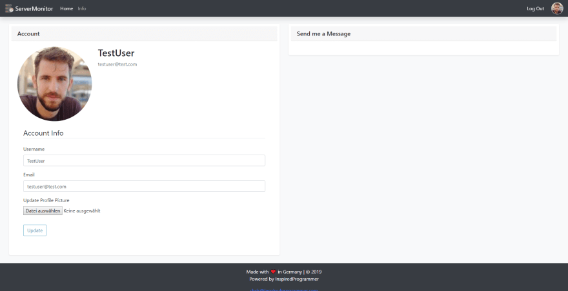Open the Info nav item
The image size is (568, 291).
pyautogui.click(x=82, y=8)
